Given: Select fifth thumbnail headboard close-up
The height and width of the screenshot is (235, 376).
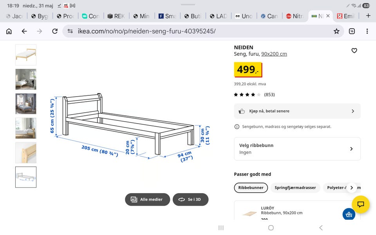Looking at the screenshot, I should (x=26, y=152).
